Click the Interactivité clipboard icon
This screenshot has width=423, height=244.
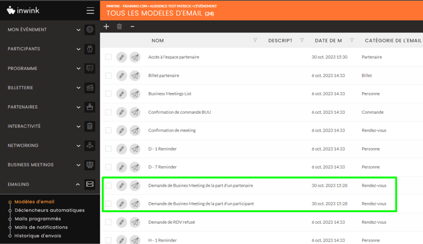click(90, 126)
